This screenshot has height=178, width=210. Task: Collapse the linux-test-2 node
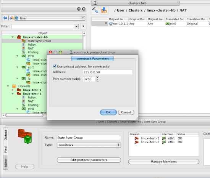click(x=13, y=94)
